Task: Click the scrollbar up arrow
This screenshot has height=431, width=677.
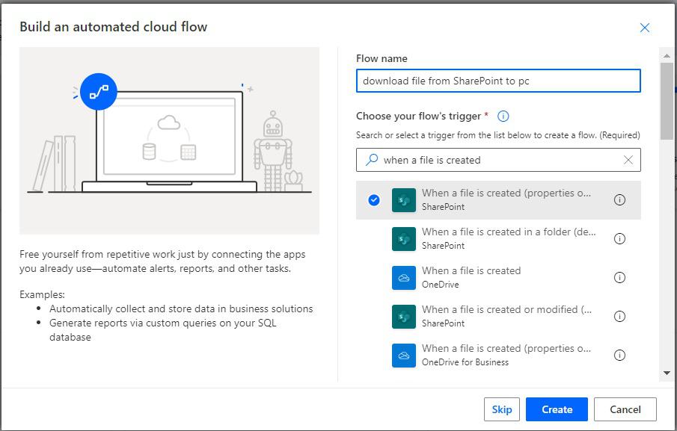Action: click(x=667, y=55)
